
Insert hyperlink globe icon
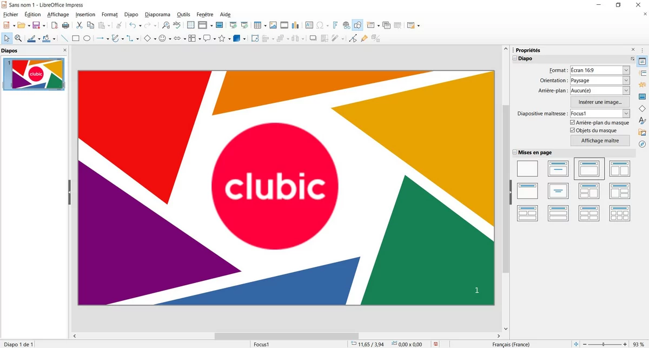(x=346, y=25)
